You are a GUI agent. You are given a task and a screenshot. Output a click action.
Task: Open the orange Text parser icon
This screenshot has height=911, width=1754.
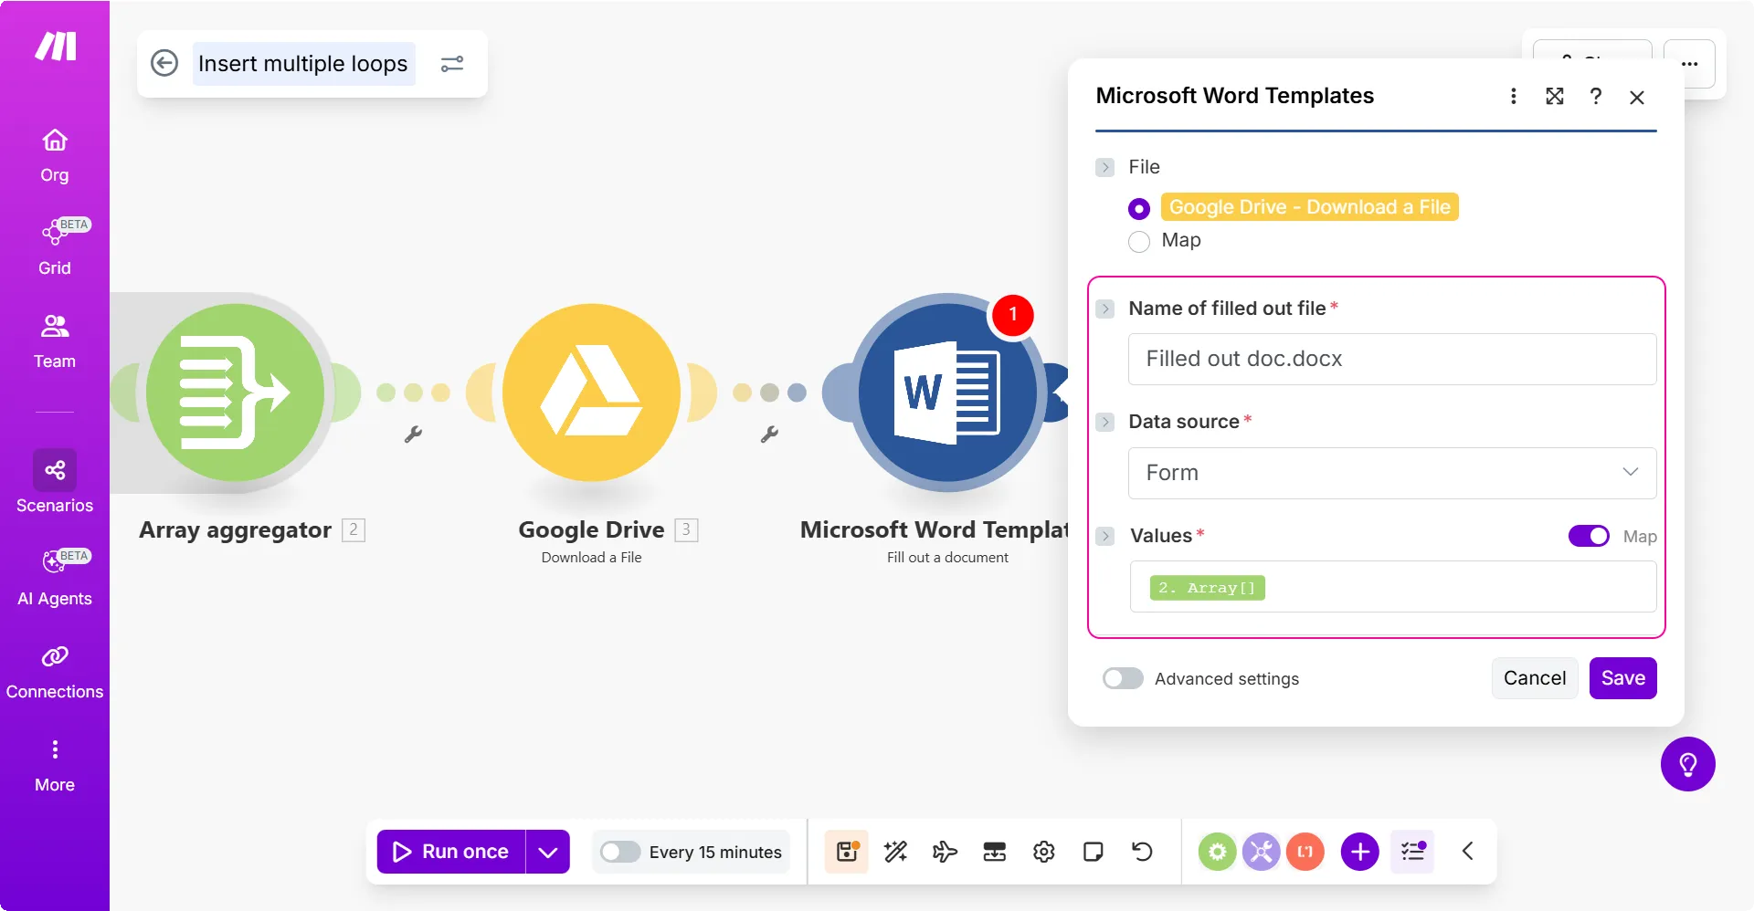pos(1305,852)
